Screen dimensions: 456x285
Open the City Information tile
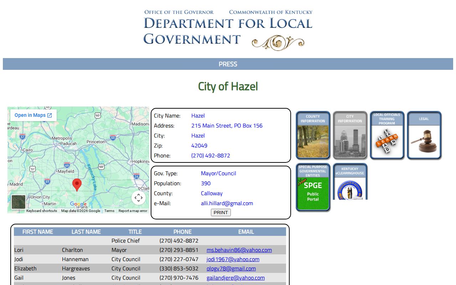pos(350,135)
